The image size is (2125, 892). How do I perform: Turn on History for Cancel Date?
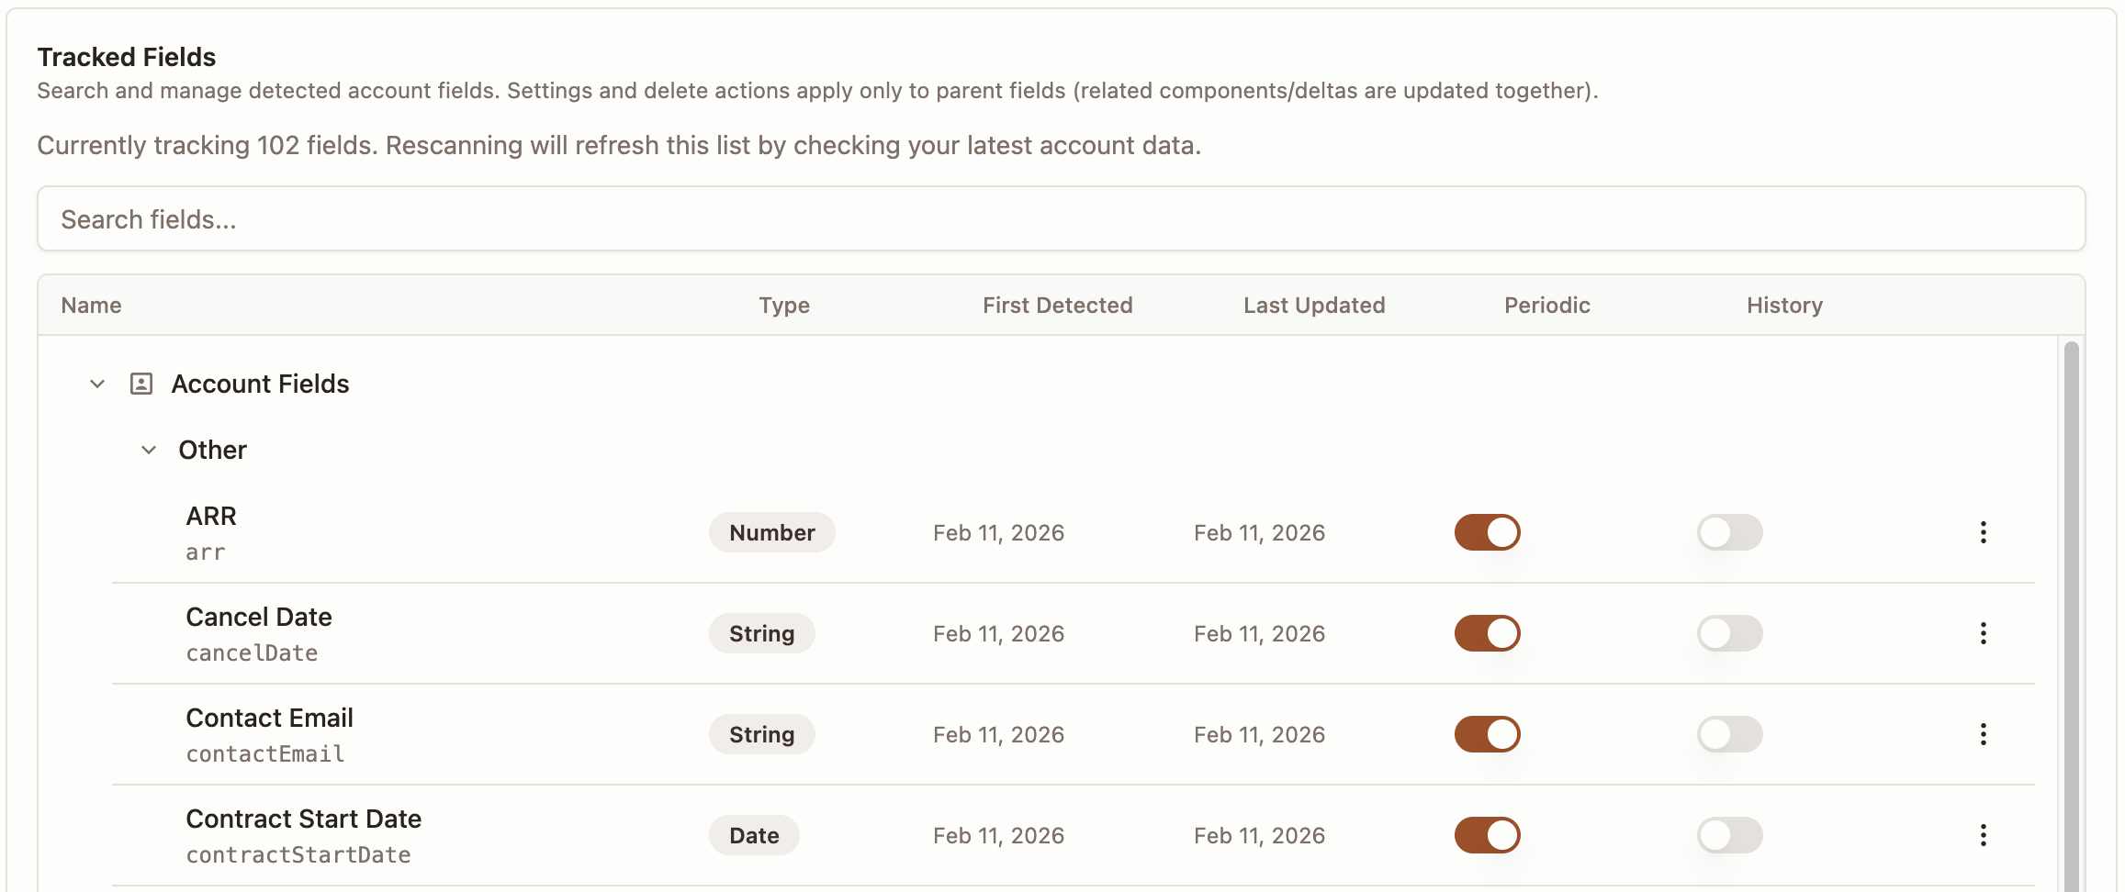pos(1730,633)
